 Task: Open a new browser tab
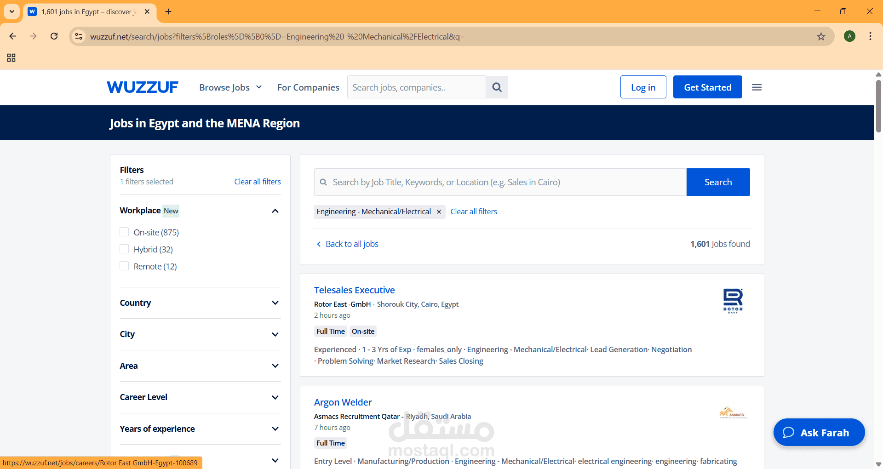click(x=168, y=11)
